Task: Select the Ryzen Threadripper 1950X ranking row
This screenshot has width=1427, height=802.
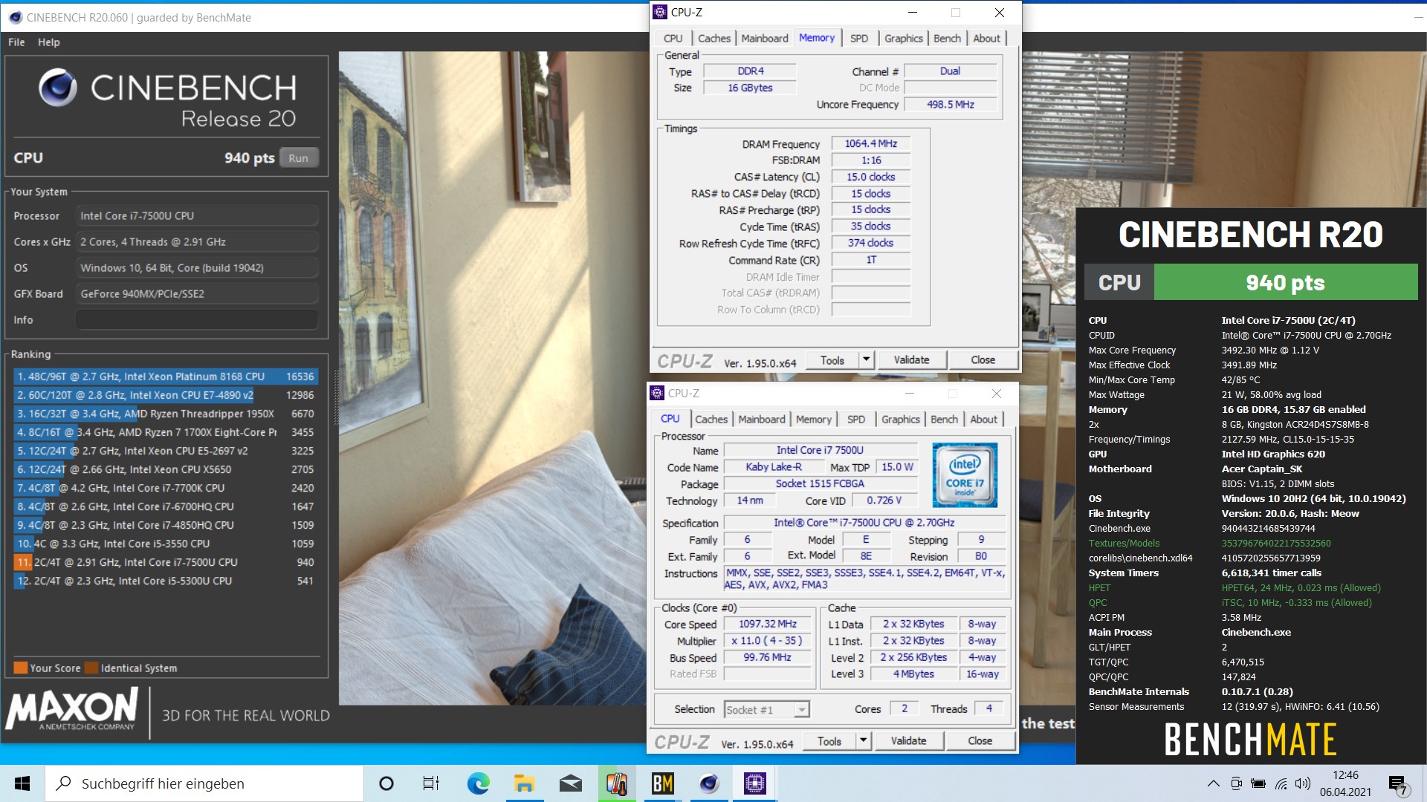Action: pyautogui.click(x=165, y=414)
